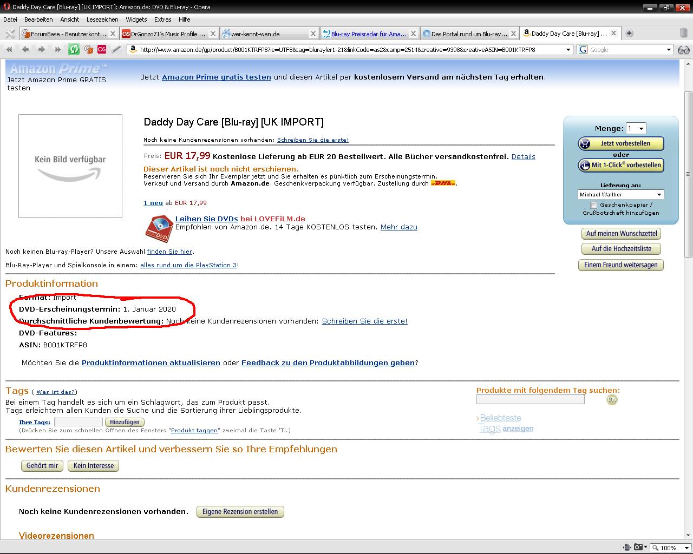The image size is (693, 554).
Task: Click Jetzt vorbestellen button
Action: [621, 143]
